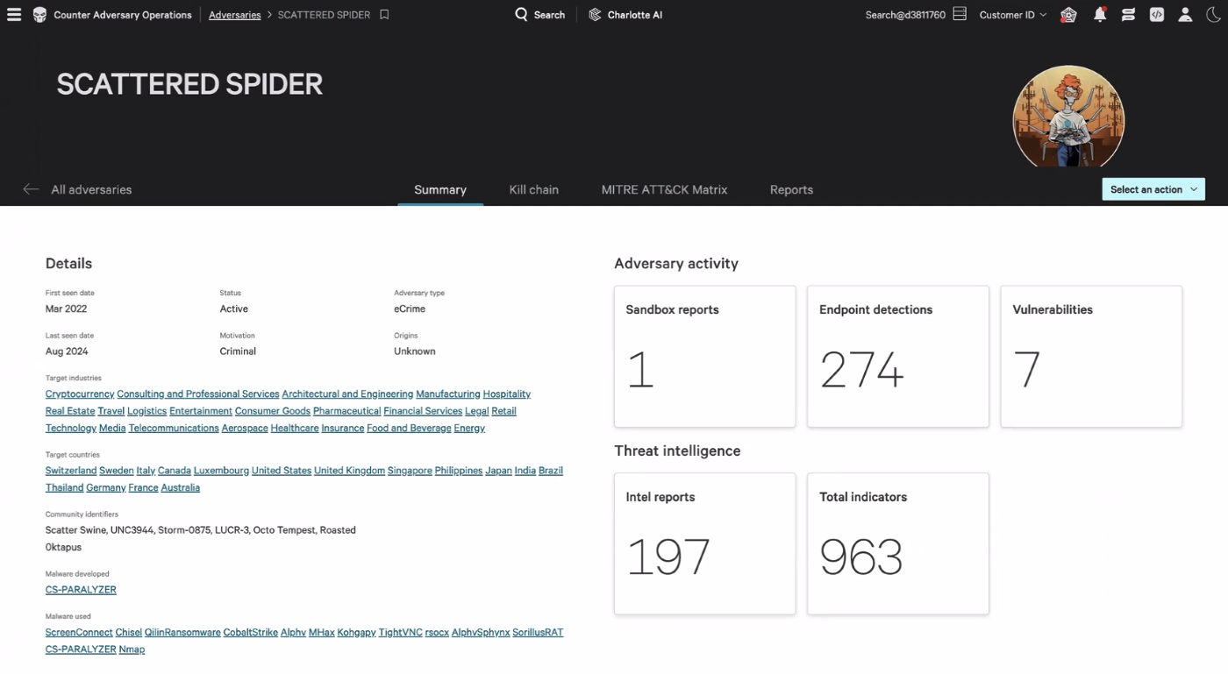Click Consulting and Professional Services link
This screenshot has height=674, width=1228.
coord(198,394)
